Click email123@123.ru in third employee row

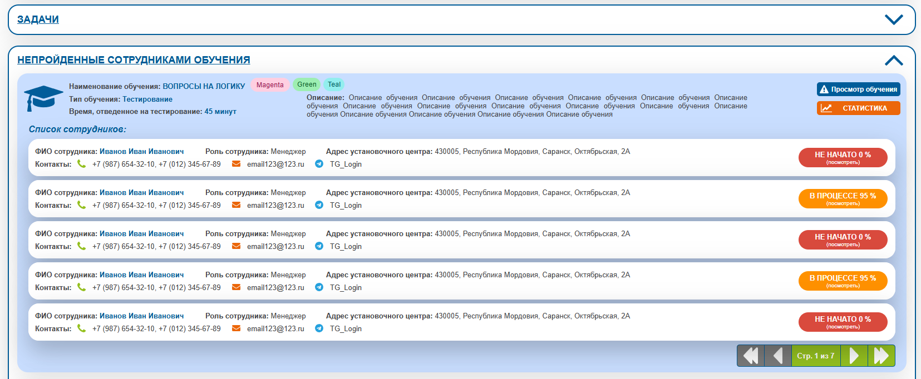pyautogui.click(x=275, y=246)
